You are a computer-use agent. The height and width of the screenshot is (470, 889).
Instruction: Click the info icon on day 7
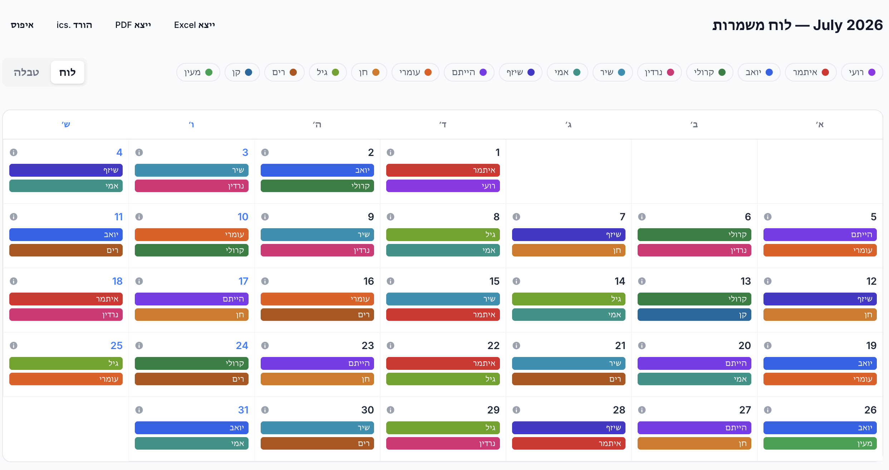point(516,217)
